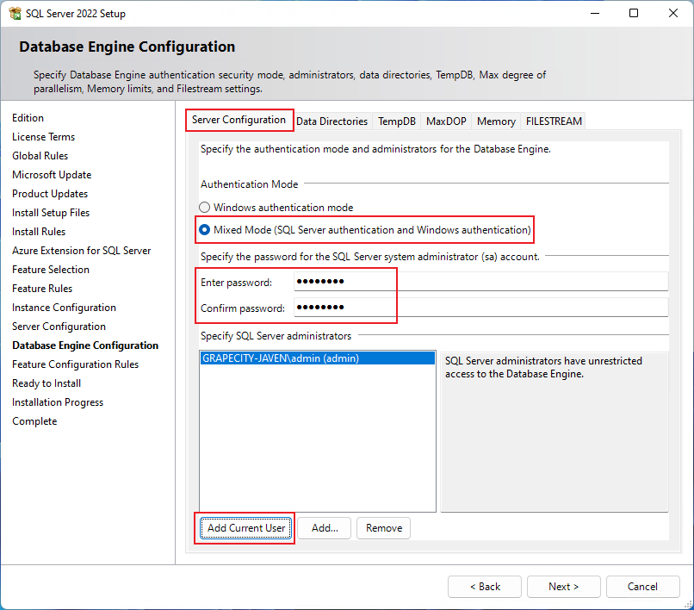The image size is (694, 610).
Task: Click Ready to Install step
Action: click(x=46, y=383)
